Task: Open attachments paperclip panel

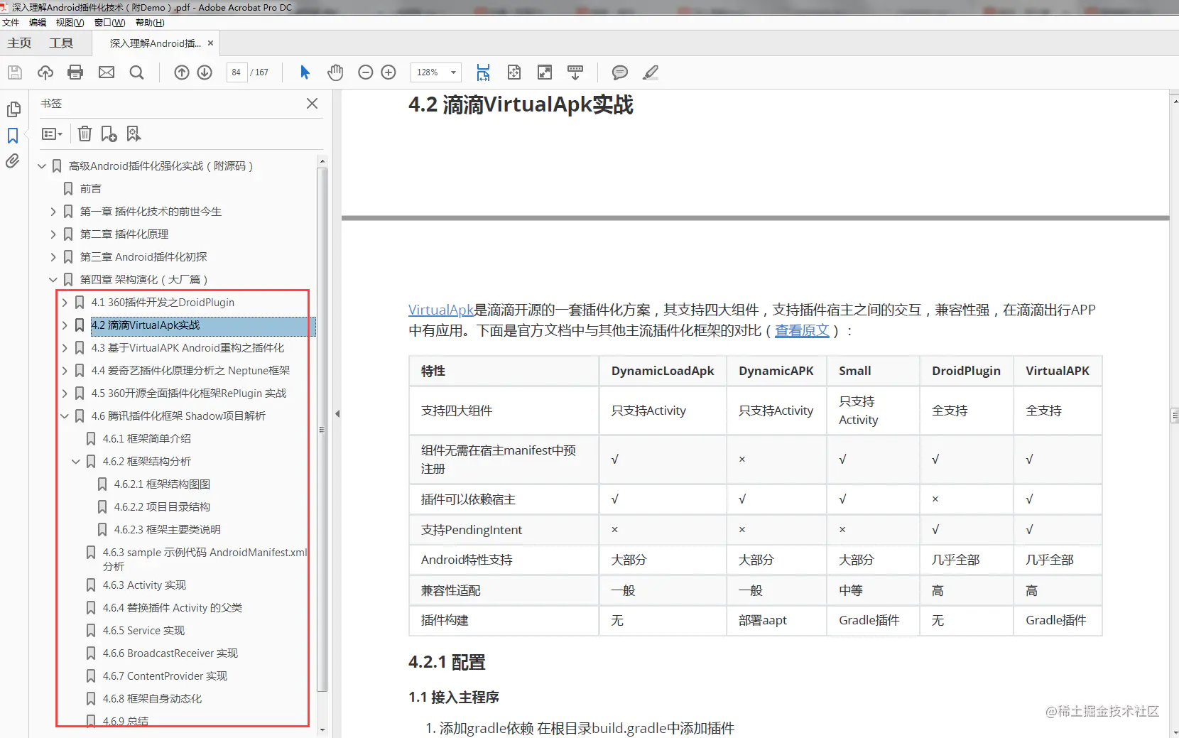Action: (x=13, y=161)
